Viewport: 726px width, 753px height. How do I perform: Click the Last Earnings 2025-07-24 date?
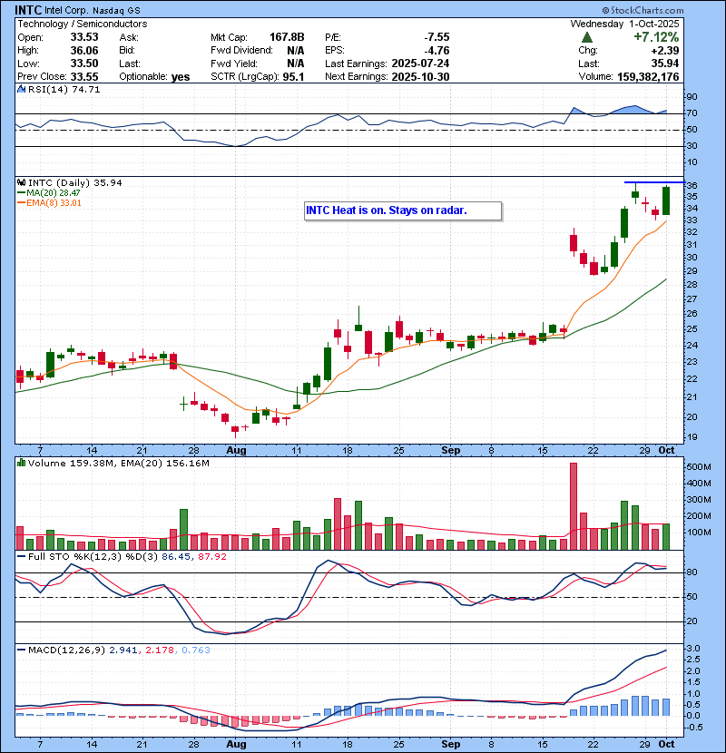(420, 64)
